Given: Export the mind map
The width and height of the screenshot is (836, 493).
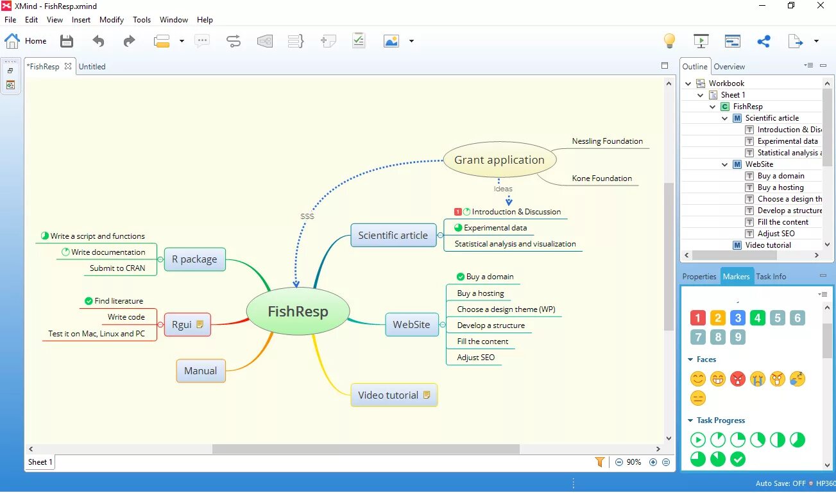Looking at the screenshot, I should pyautogui.click(x=796, y=41).
